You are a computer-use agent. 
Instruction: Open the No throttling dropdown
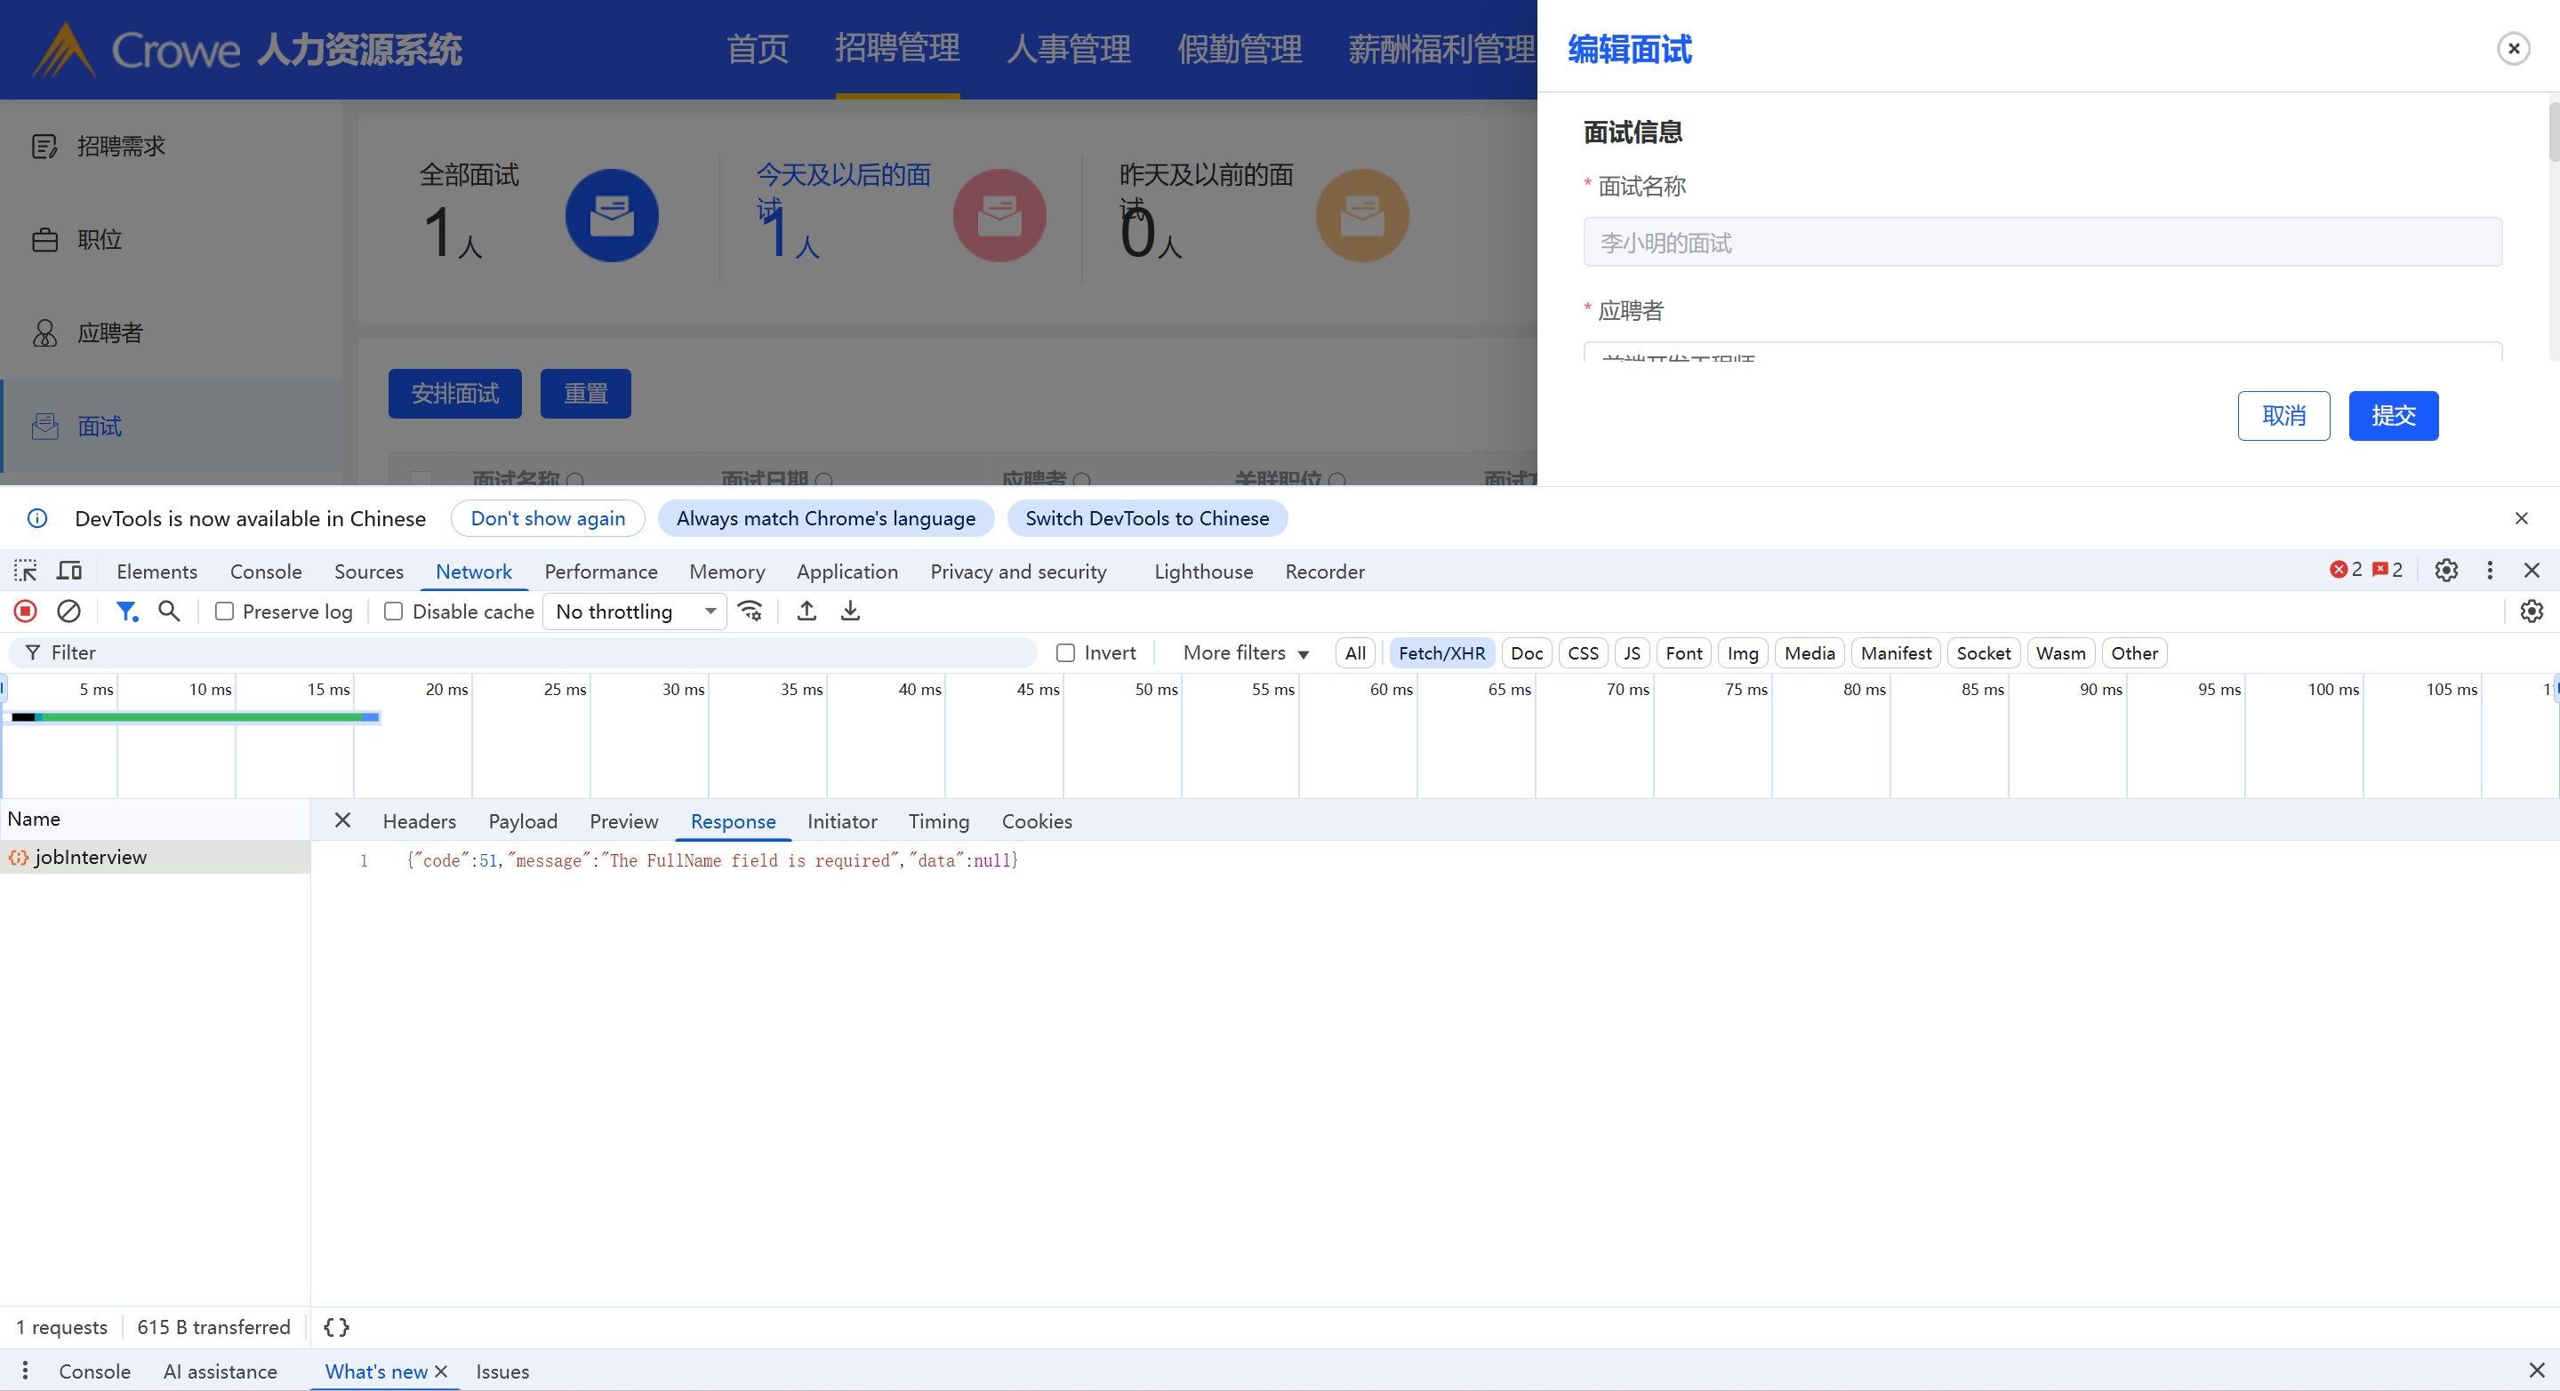(634, 612)
